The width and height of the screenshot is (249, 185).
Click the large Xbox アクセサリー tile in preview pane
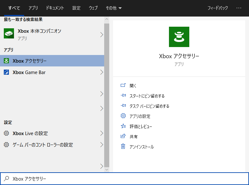[x=179, y=37]
